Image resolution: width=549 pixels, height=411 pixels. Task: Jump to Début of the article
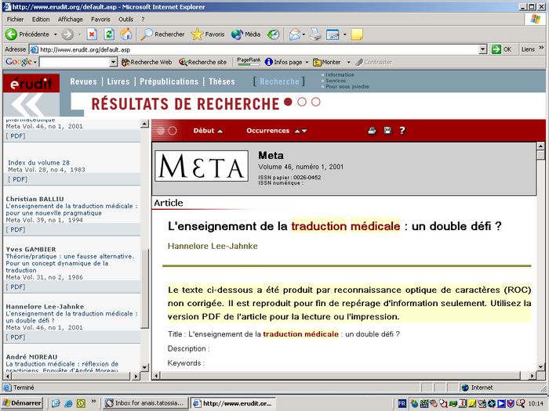coord(208,131)
